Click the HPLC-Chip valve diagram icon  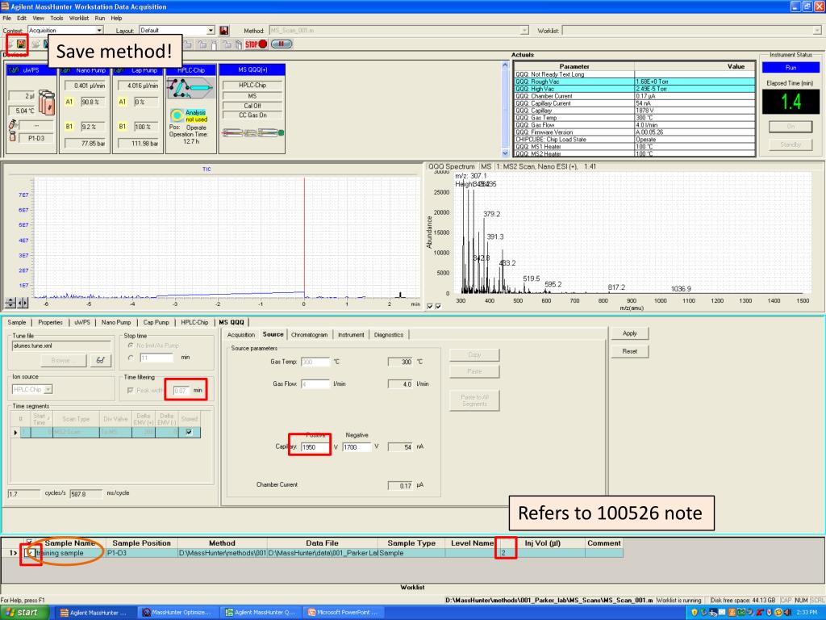tap(190, 88)
